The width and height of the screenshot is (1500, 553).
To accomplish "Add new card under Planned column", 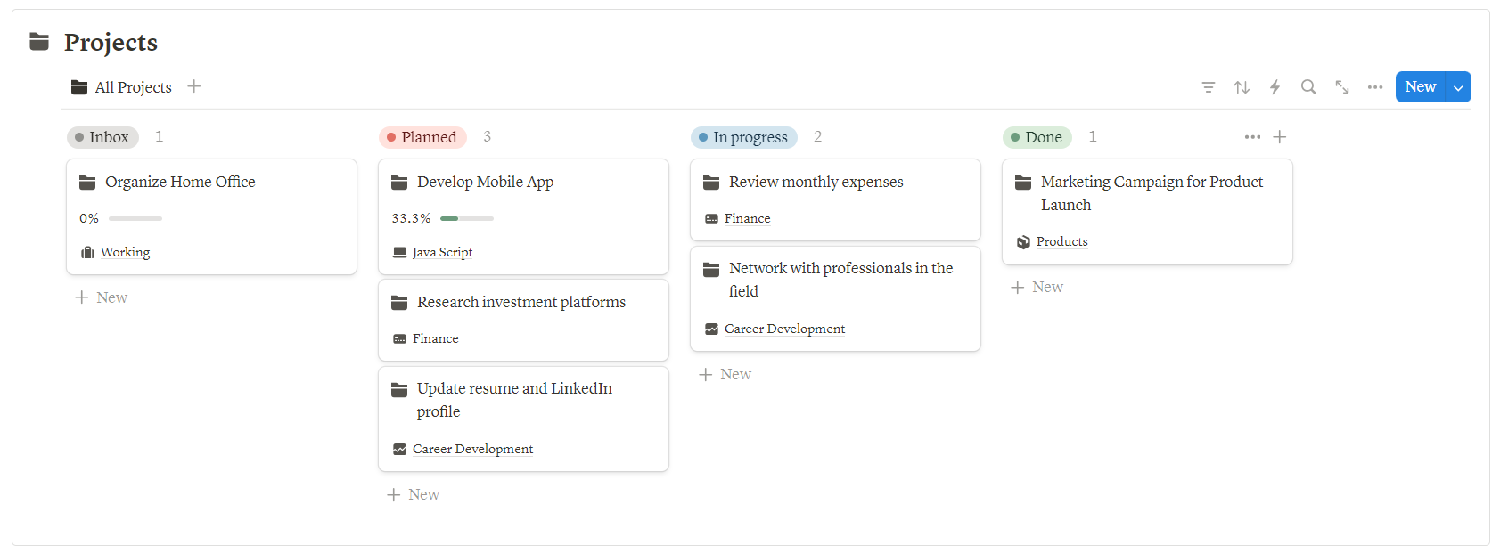I will (414, 494).
